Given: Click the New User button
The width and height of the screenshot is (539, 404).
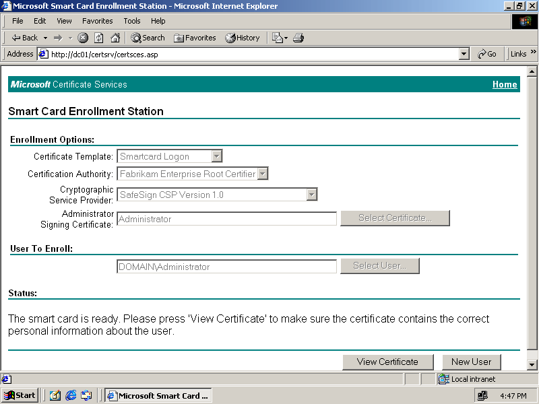Looking at the screenshot, I should [472, 362].
